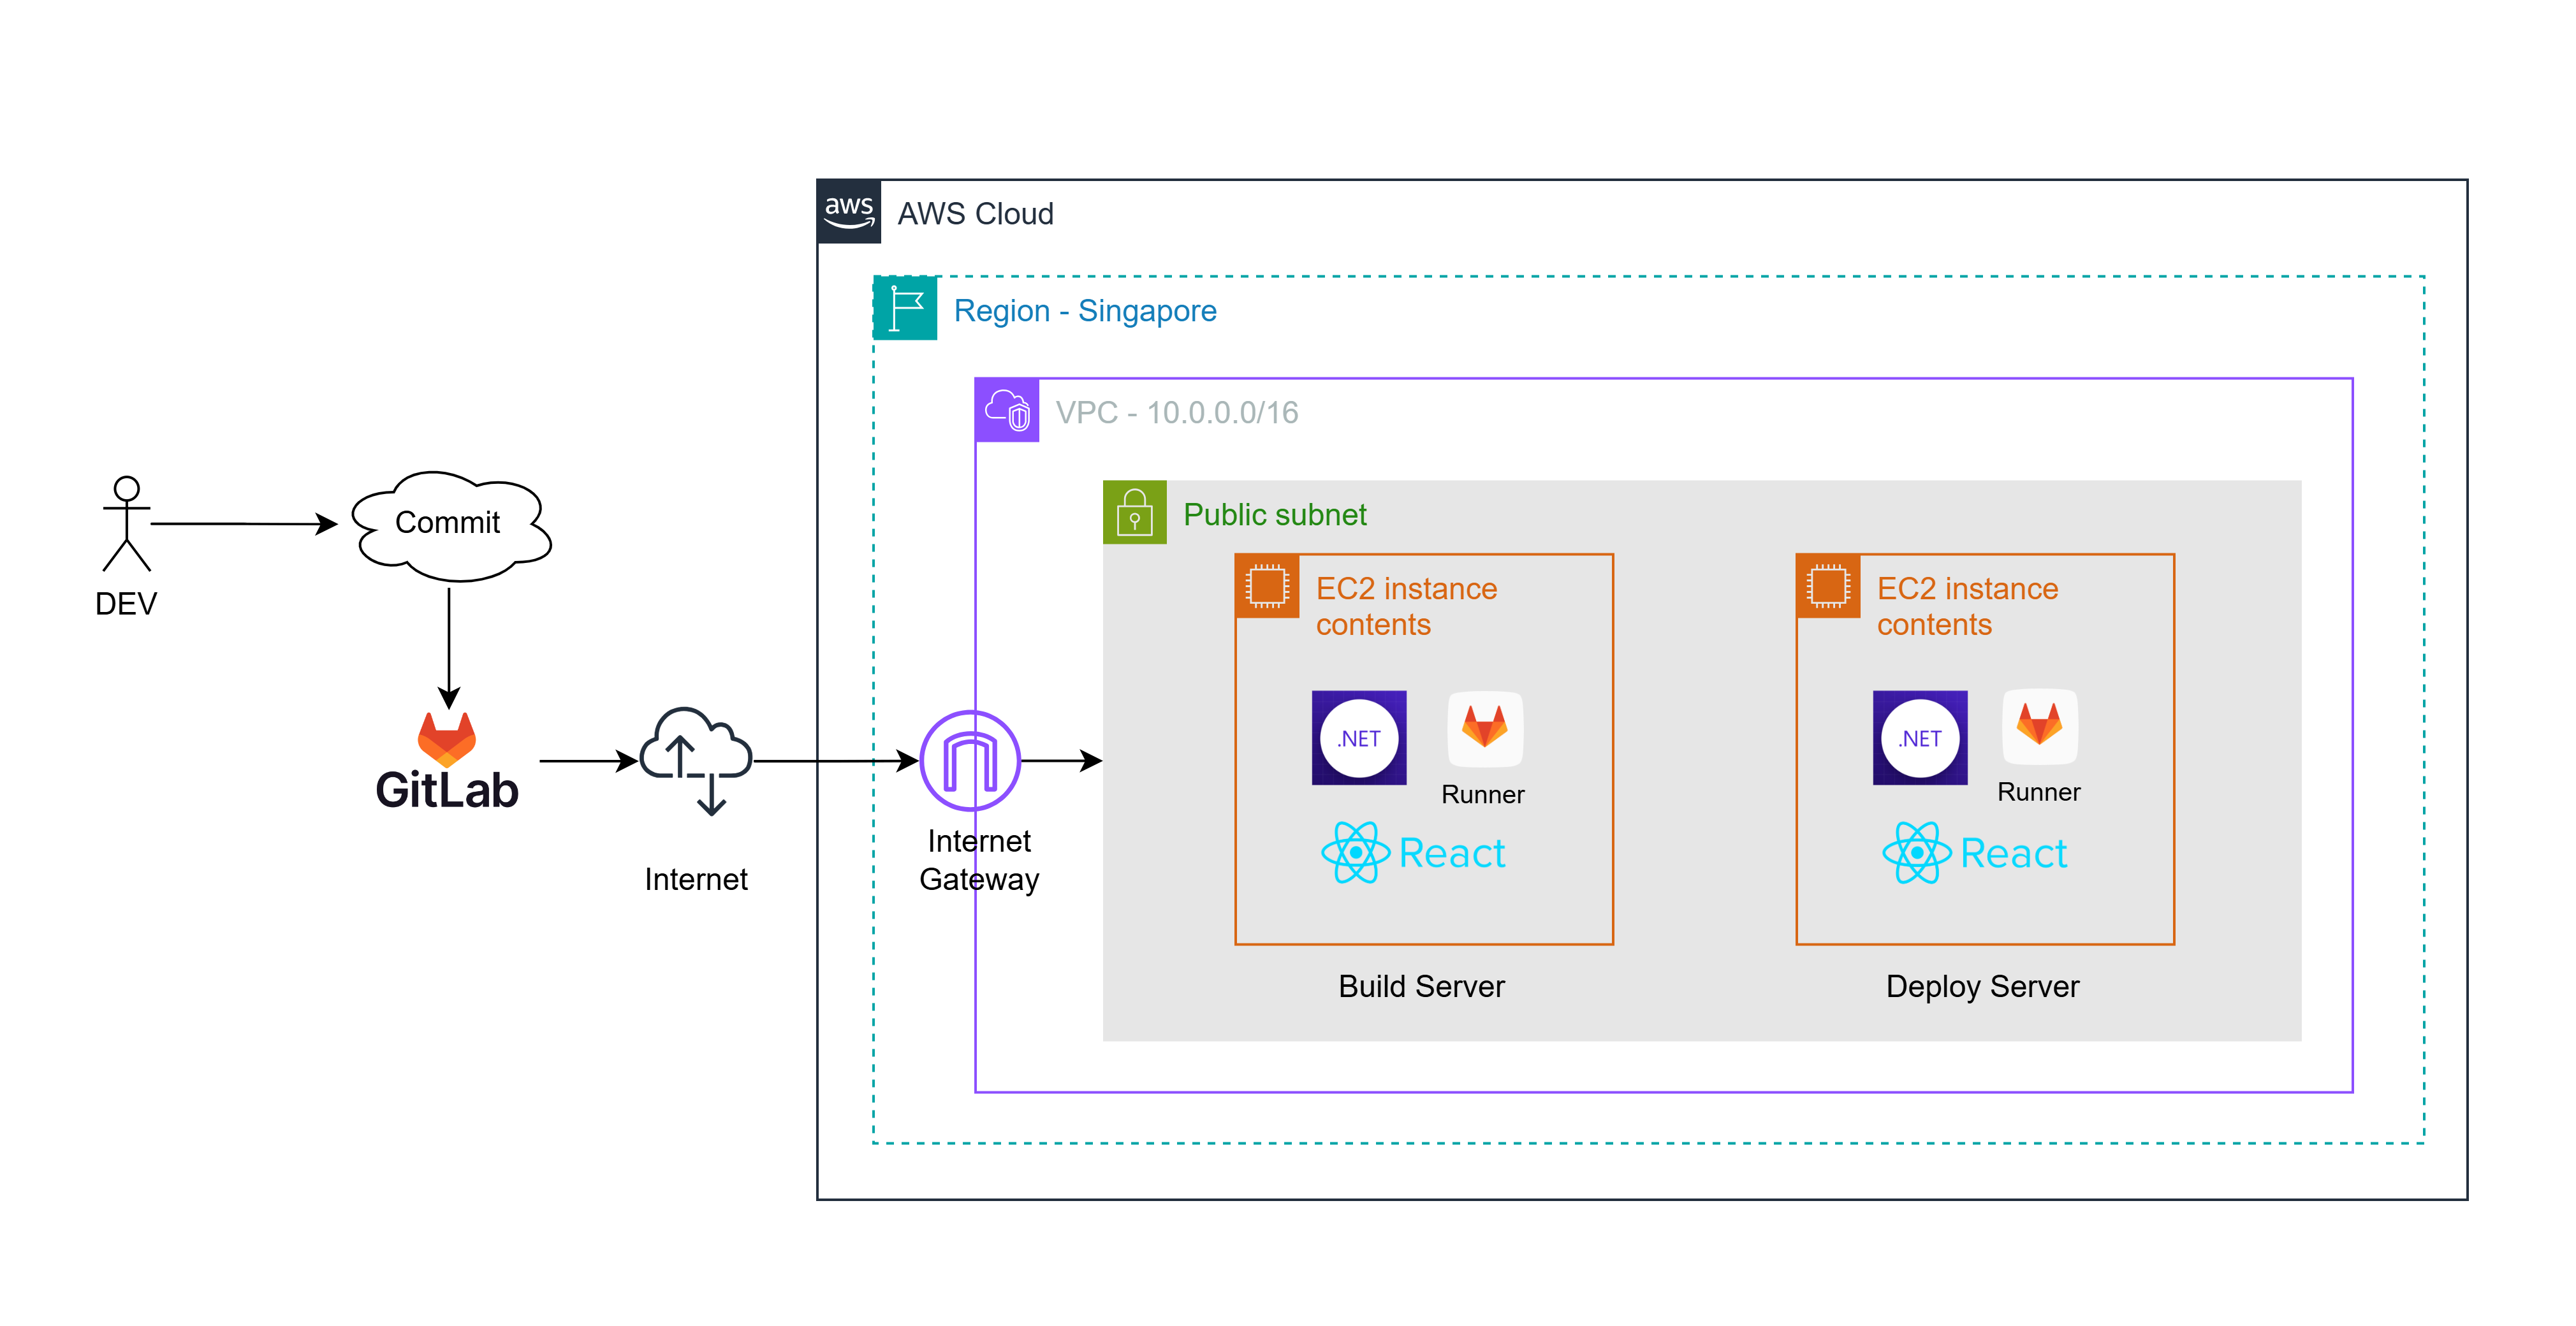Screen dimensions: 2576x1326
Task: Select 'EC2 instance contents' title in Build Server
Action: (1406, 606)
